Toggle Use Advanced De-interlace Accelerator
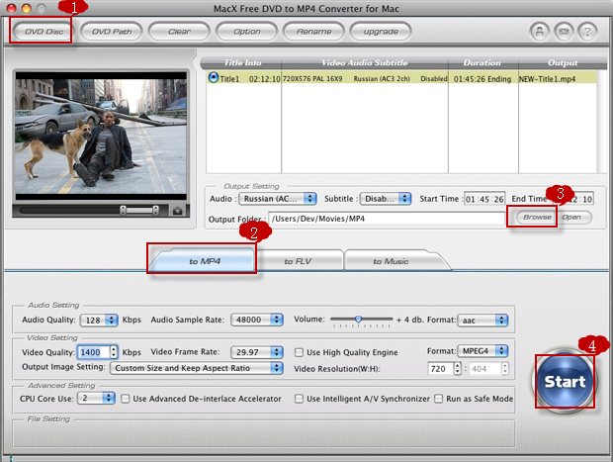Image resolution: width=613 pixels, height=462 pixels. tap(126, 399)
